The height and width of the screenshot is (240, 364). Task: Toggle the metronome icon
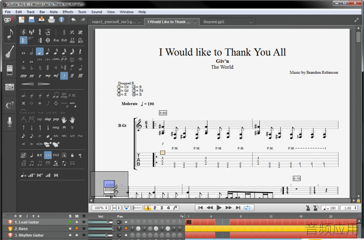point(308,208)
